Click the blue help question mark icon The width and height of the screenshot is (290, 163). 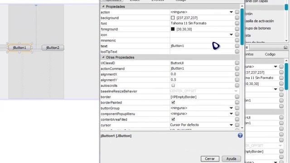pos(240,135)
